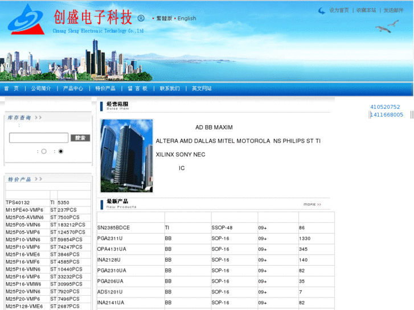Click OPA4131UA in new products table

(112, 249)
